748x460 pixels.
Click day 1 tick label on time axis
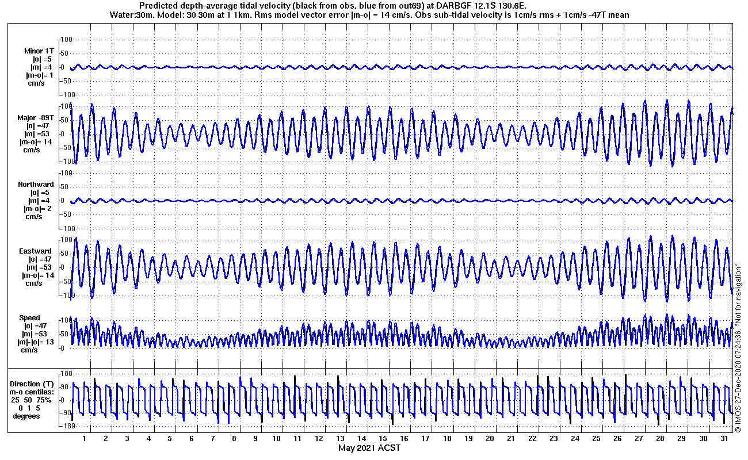coord(85,439)
